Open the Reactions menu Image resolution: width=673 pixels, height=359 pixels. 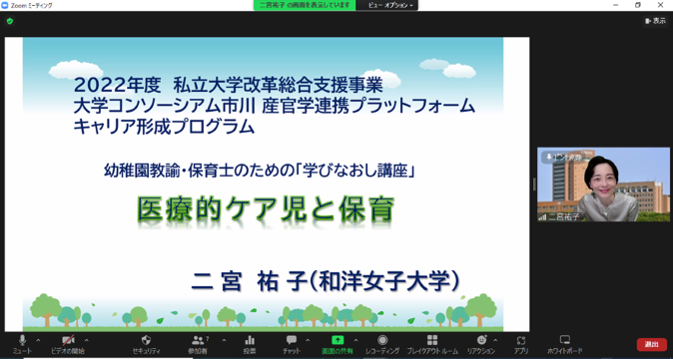coord(481,344)
